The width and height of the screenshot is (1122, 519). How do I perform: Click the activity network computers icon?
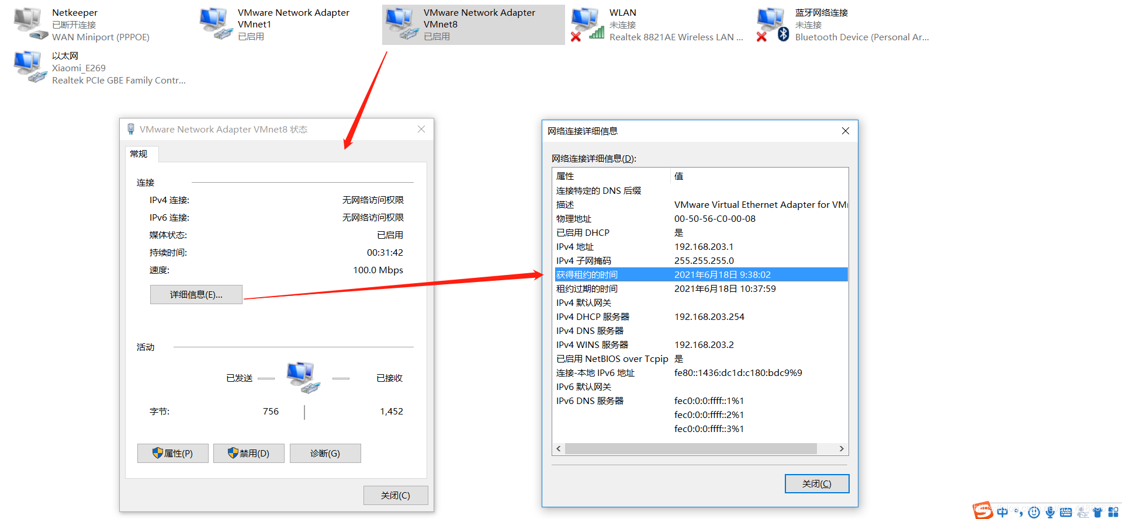[x=303, y=377]
